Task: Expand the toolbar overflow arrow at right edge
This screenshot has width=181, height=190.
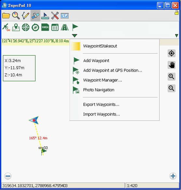Action: tap(177, 36)
